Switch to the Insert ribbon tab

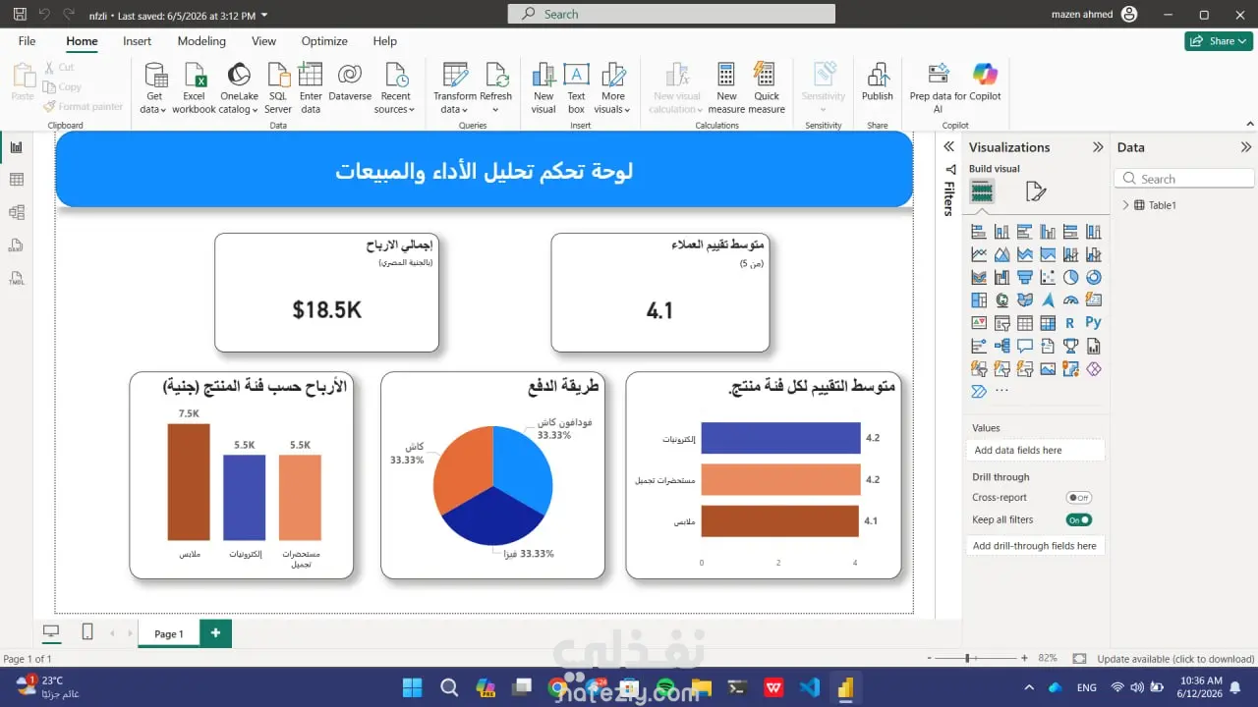pyautogui.click(x=138, y=41)
